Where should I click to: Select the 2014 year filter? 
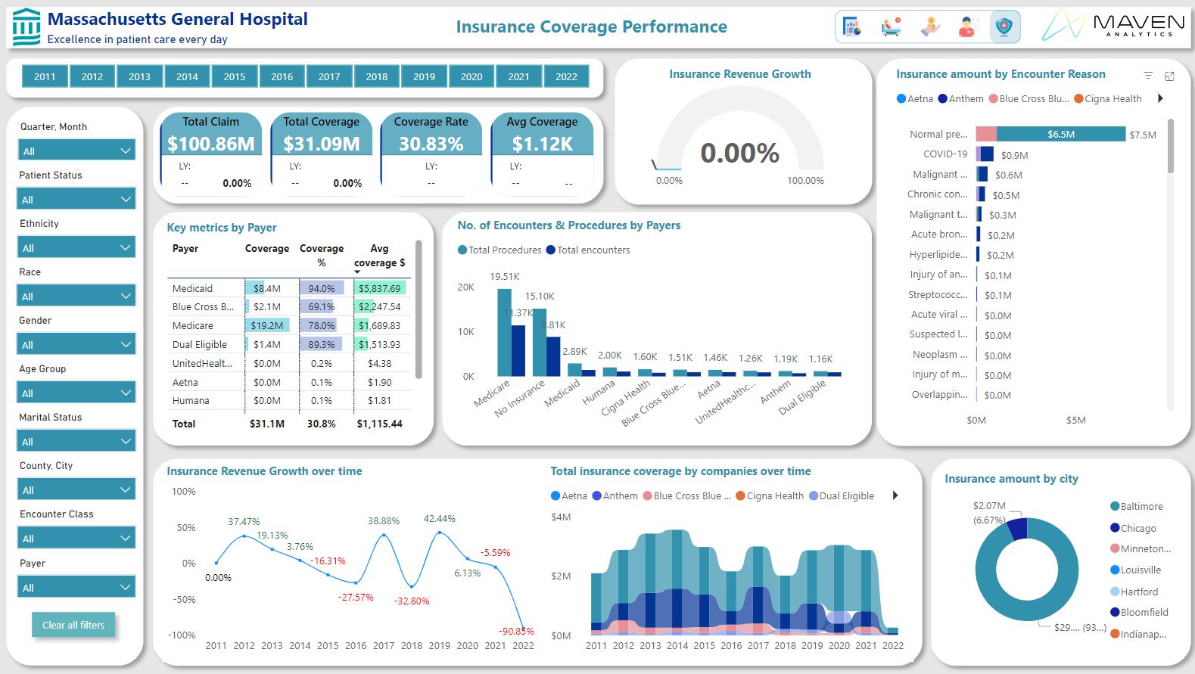(187, 76)
